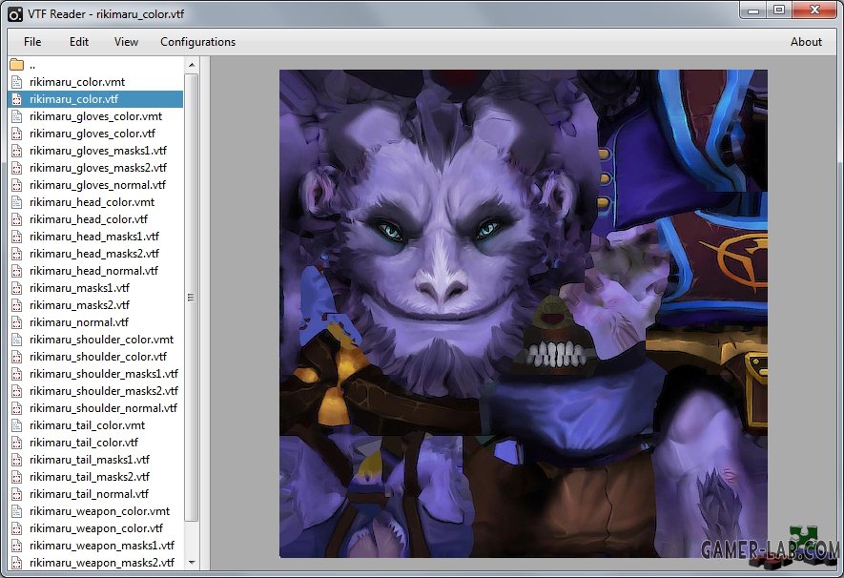Select file name rikimaru_head_color.vmt
Screen dimensions: 844x578
[x=93, y=202]
